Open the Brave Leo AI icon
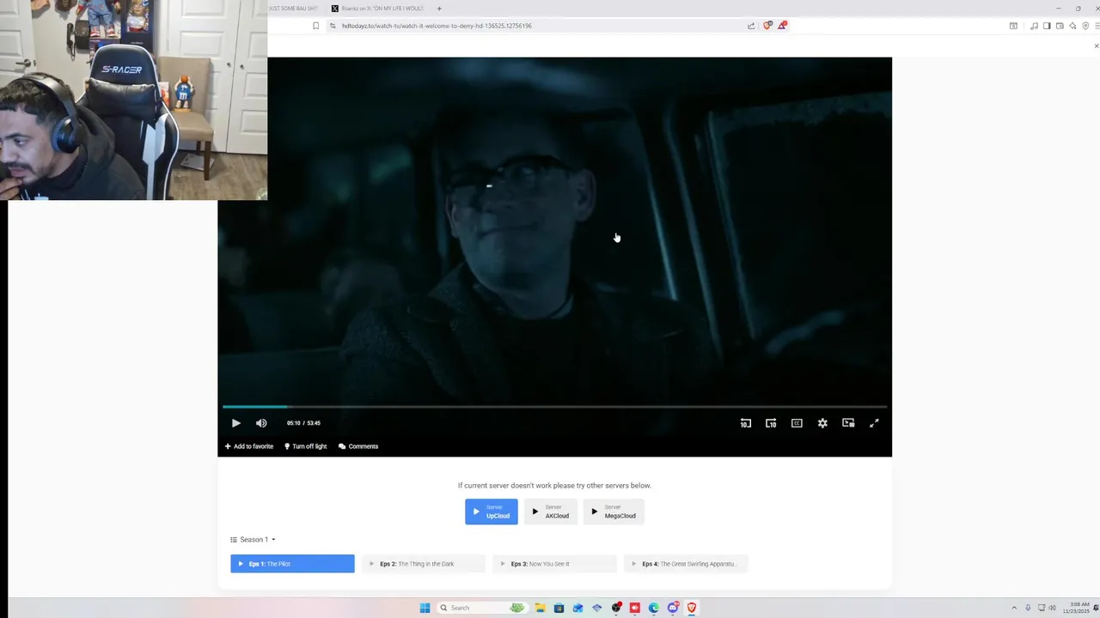This screenshot has height=618, width=1100. pyautogui.click(x=1072, y=26)
